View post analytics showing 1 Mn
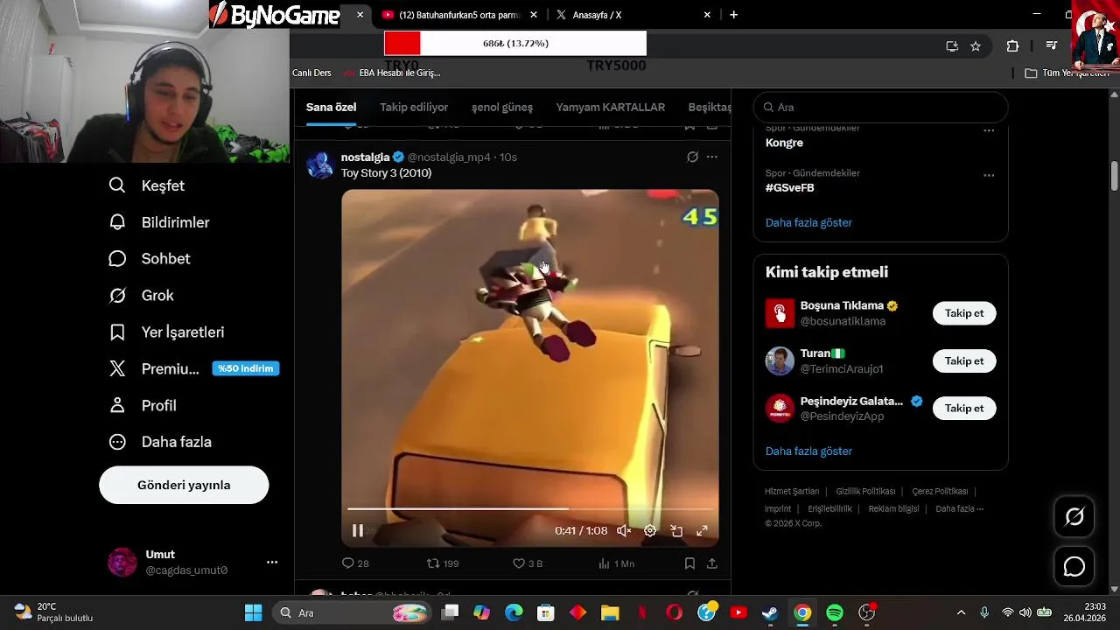 [x=616, y=563]
